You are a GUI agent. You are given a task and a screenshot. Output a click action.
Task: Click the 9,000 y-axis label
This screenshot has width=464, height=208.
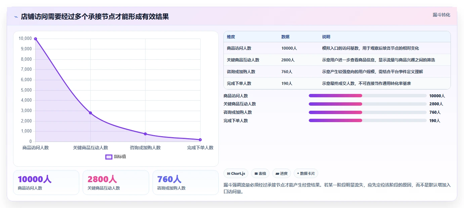click(26, 49)
